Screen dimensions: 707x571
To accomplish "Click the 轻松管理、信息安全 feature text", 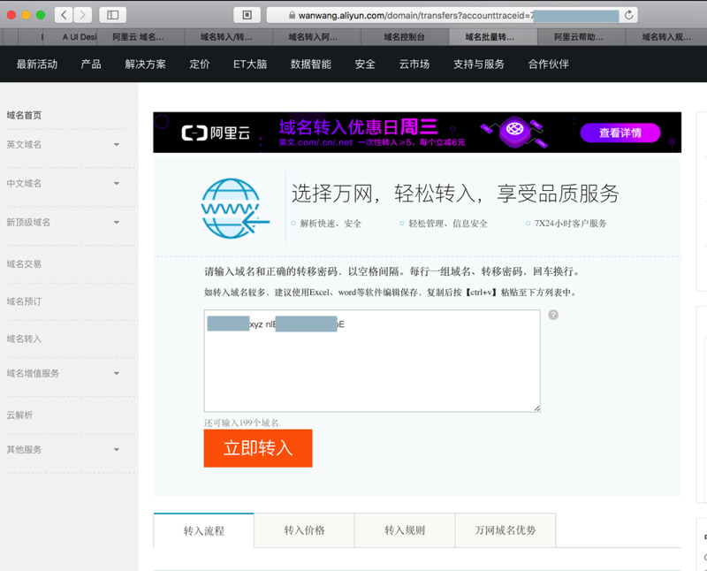I will click(448, 224).
